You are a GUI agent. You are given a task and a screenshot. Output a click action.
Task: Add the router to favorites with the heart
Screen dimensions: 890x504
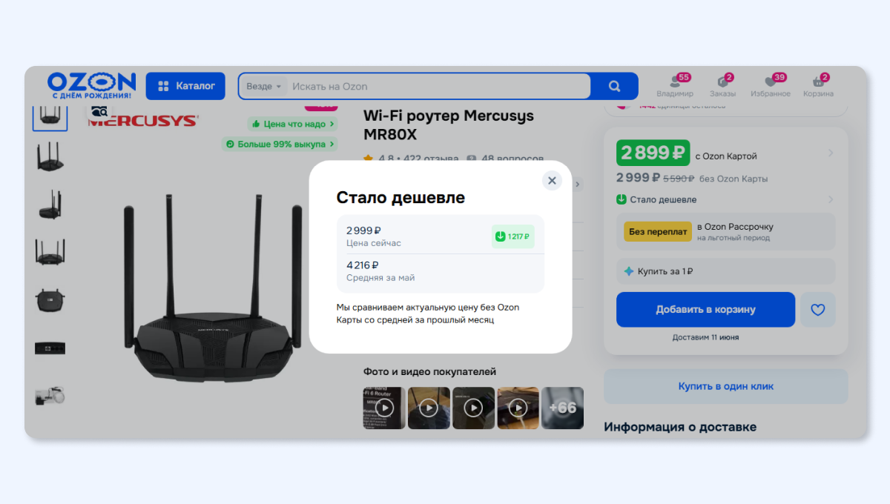click(x=818, y=310)
